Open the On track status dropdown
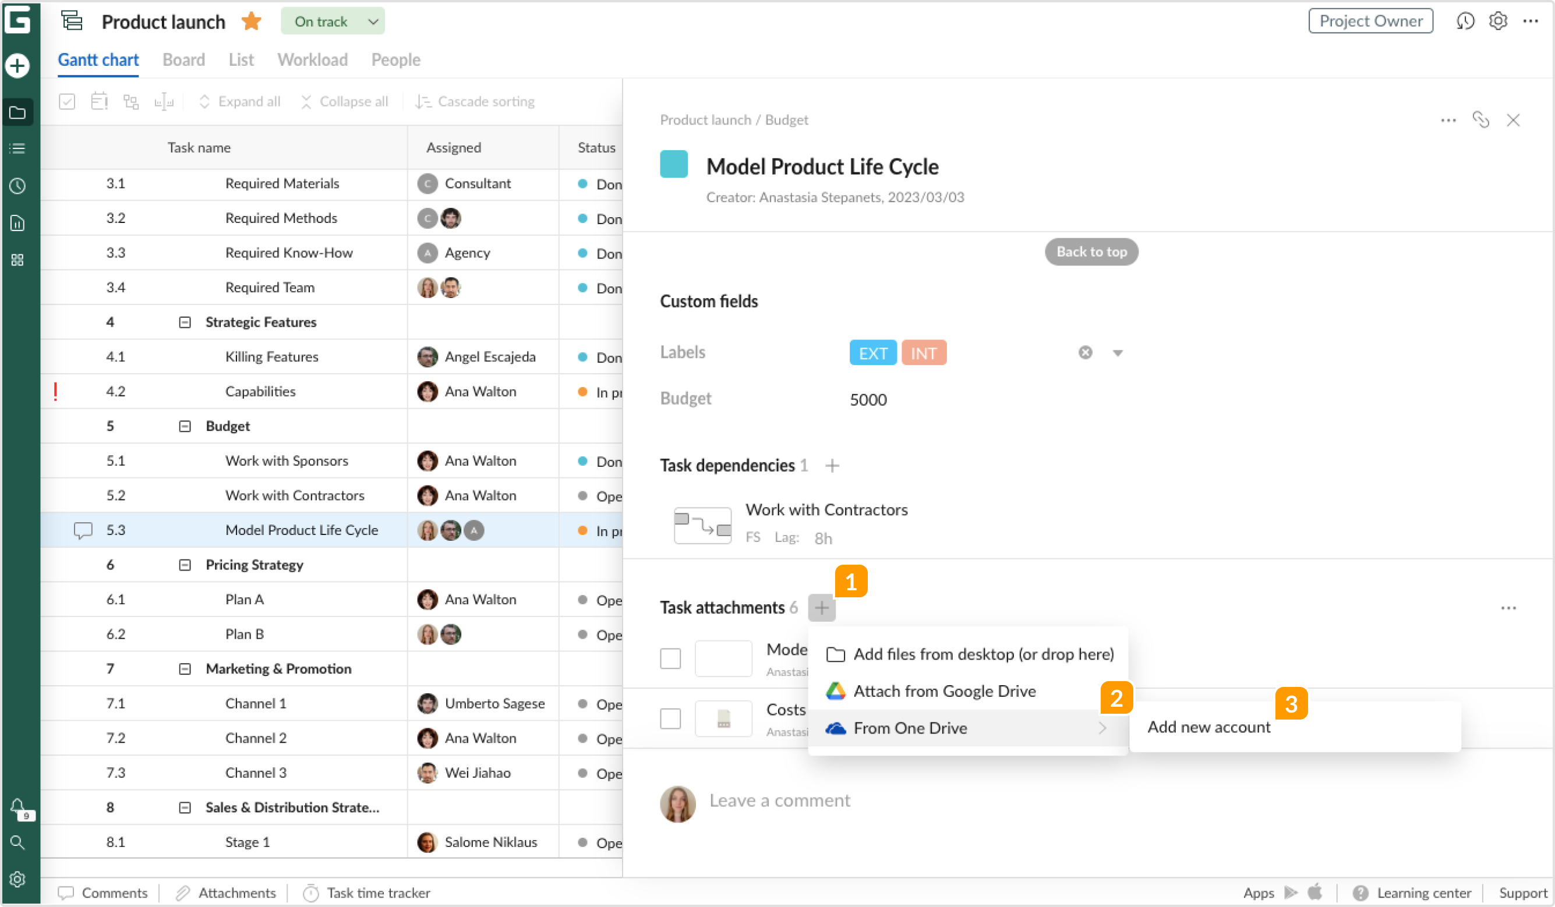The height and width of the screenshot is (907, 1555). [x=333, y=22]
